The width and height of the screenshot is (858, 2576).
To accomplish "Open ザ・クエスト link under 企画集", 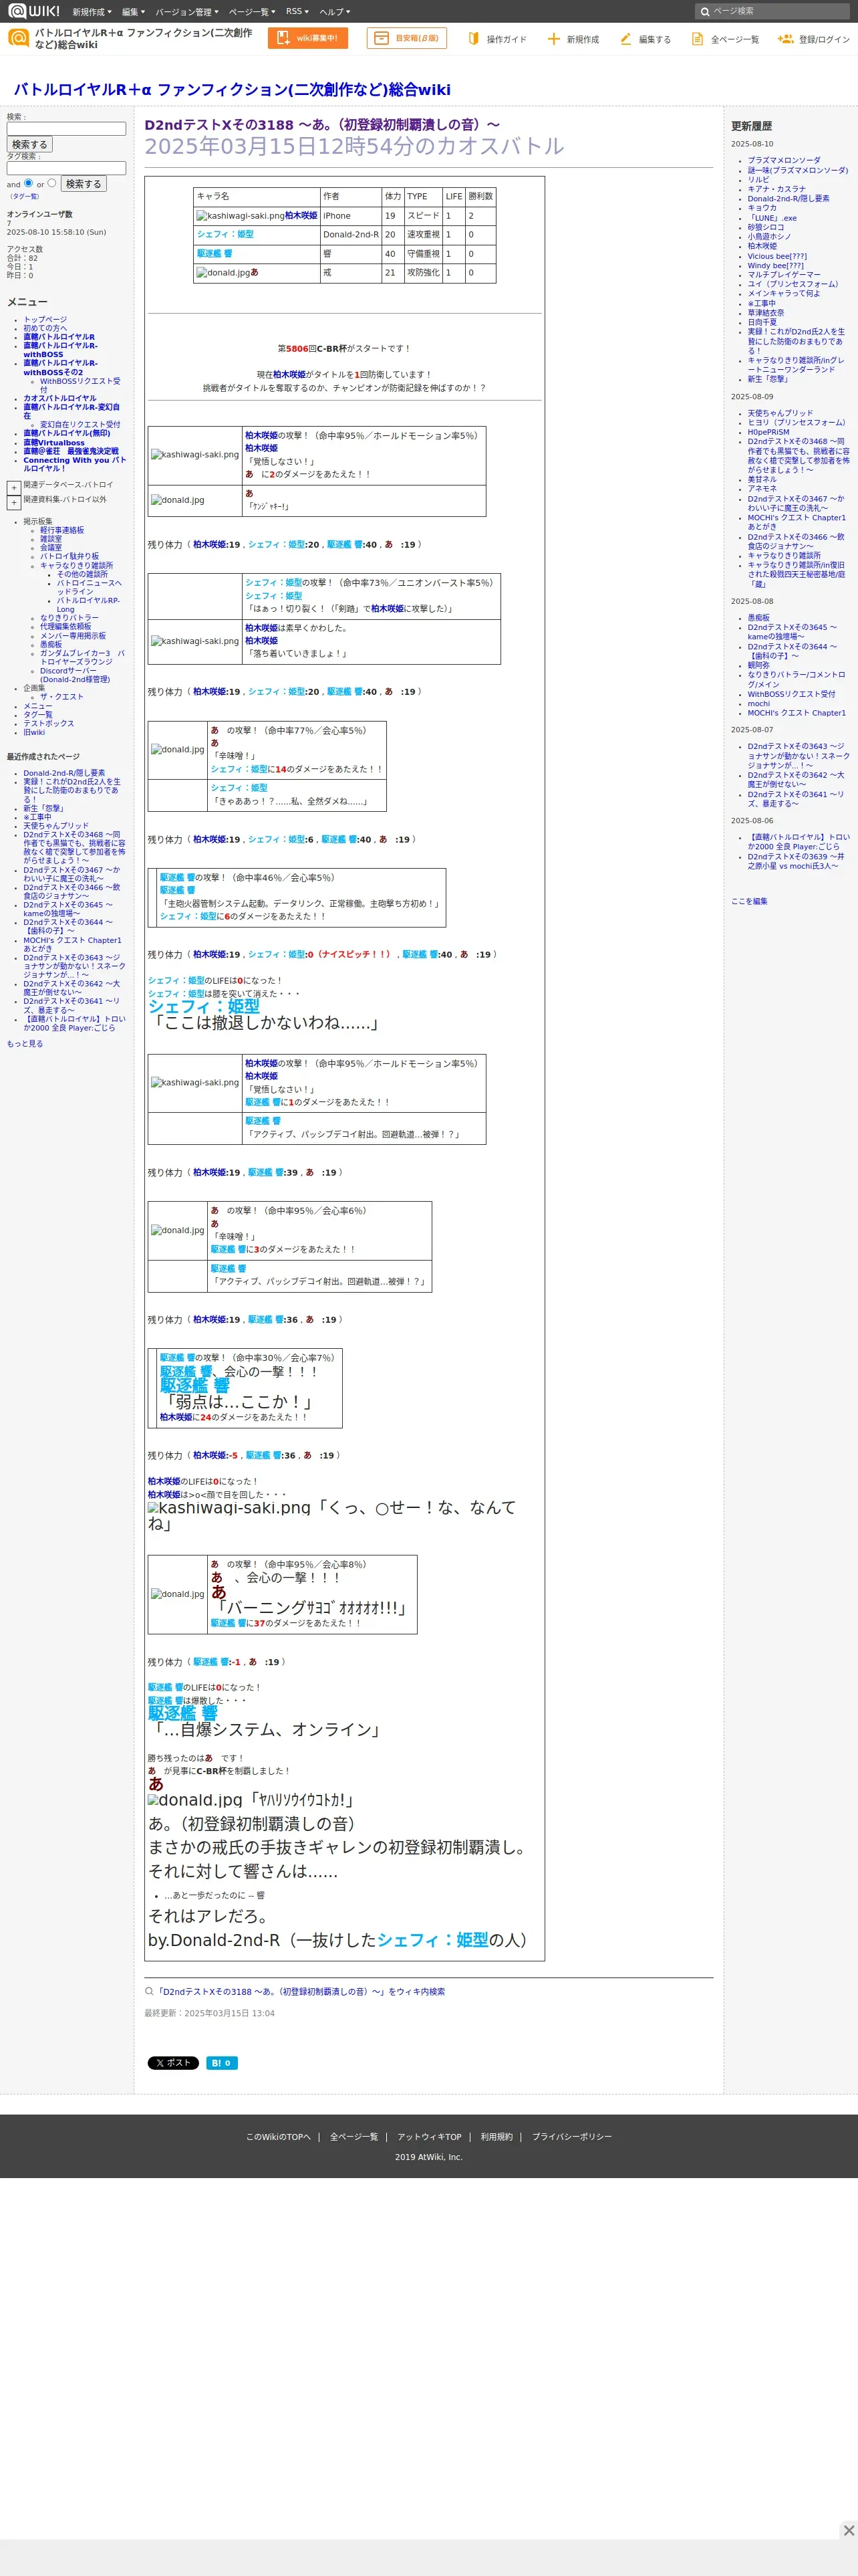I will click(x=62, y=696).
